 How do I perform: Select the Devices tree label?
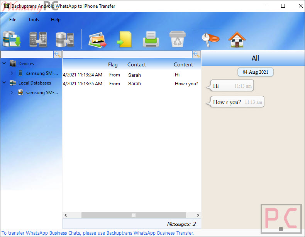pos(26,64)
